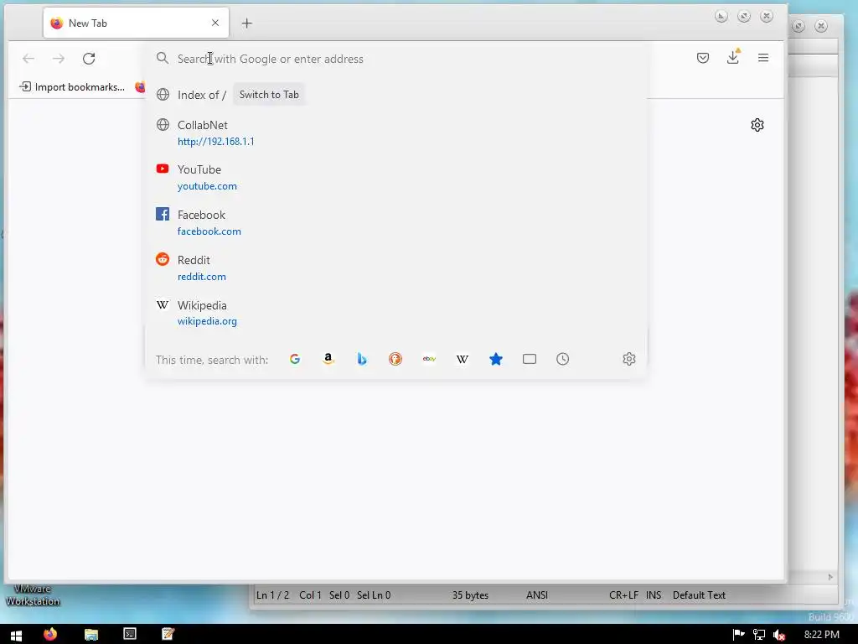Click the muted volume tray icon
Viewport: 858px width, 644px height.
pos(779,635)
